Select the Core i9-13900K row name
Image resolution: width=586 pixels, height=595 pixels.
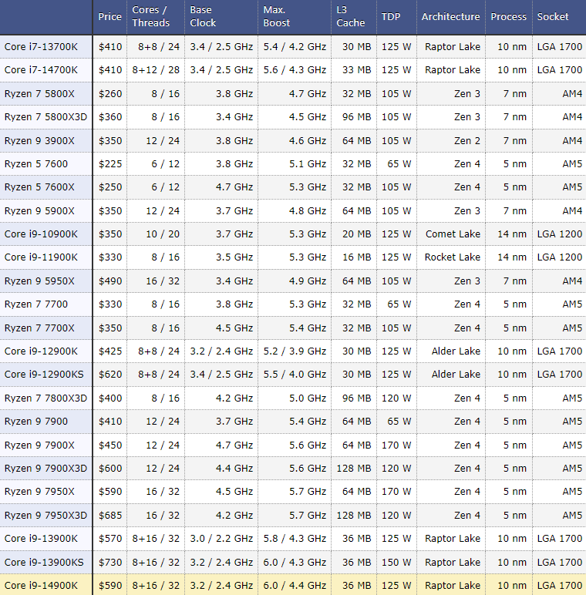point(41,539)
